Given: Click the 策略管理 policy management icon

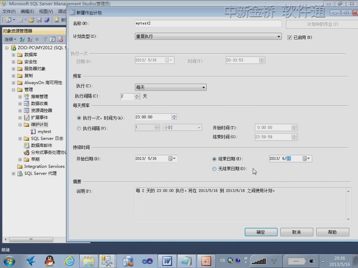Looking at the screenshot, I should pyautogui.click(x=27, y=97).
